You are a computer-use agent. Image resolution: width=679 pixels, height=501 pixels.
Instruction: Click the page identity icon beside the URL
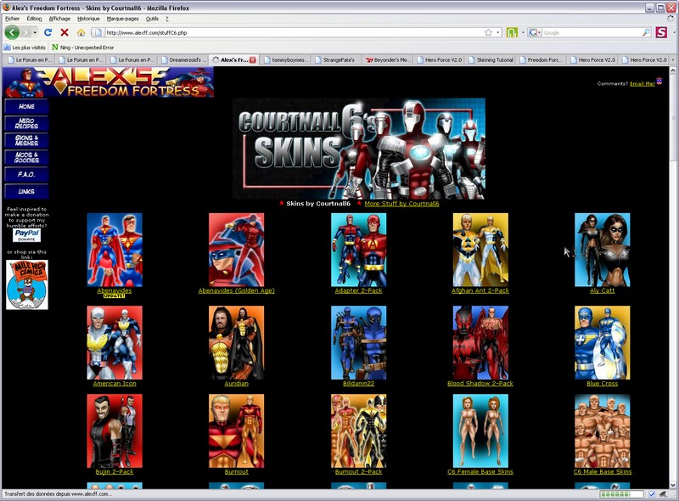(98, 32)
